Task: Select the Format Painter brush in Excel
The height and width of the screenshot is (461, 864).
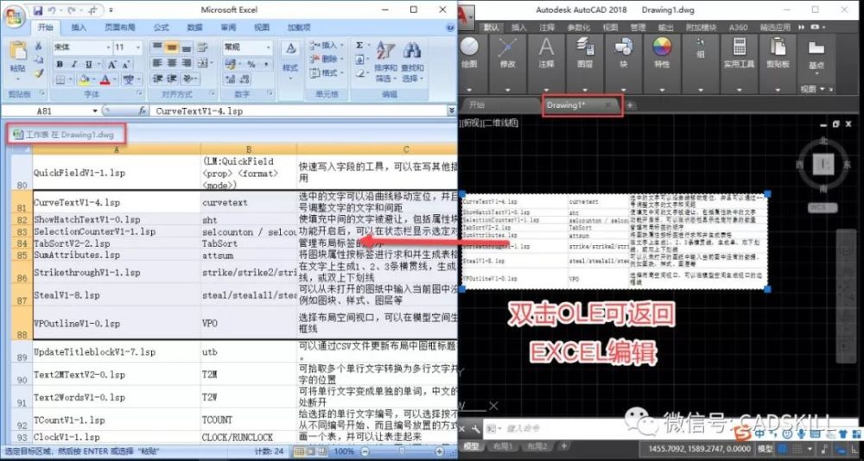Action: click(39, 73)
